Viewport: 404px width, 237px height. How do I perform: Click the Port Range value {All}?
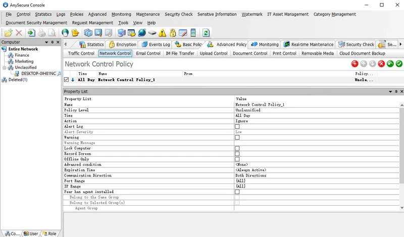point(317,181)
